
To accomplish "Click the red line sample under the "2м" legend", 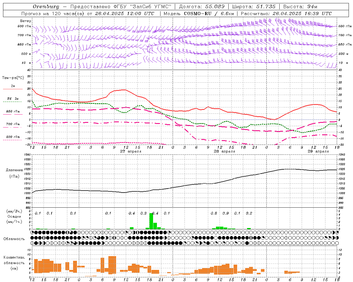I will [13, 89].
